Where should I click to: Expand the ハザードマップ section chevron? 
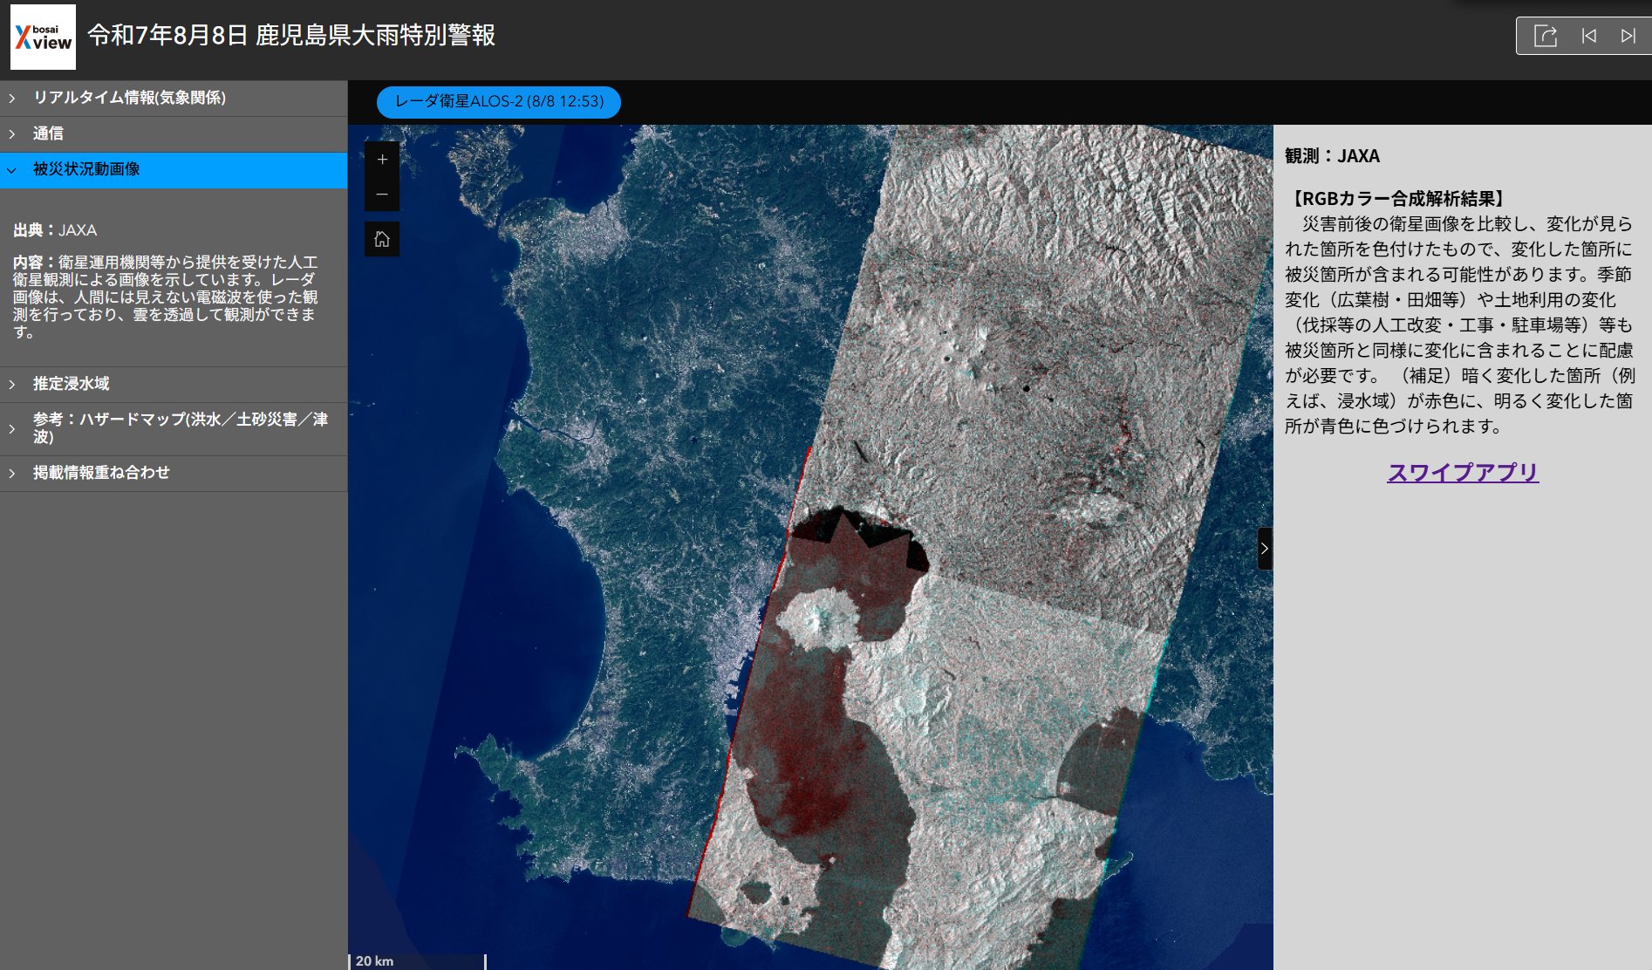click(x=12, y=429)
